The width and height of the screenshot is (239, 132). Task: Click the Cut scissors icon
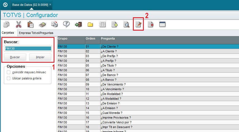pyautogui.click(x=18, y=24)
